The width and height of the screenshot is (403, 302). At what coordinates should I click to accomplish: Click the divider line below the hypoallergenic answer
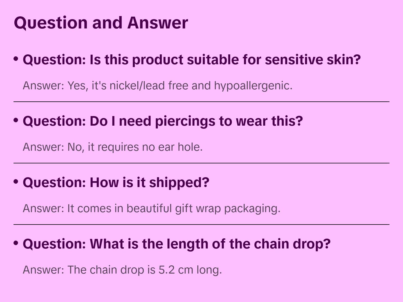201,102
